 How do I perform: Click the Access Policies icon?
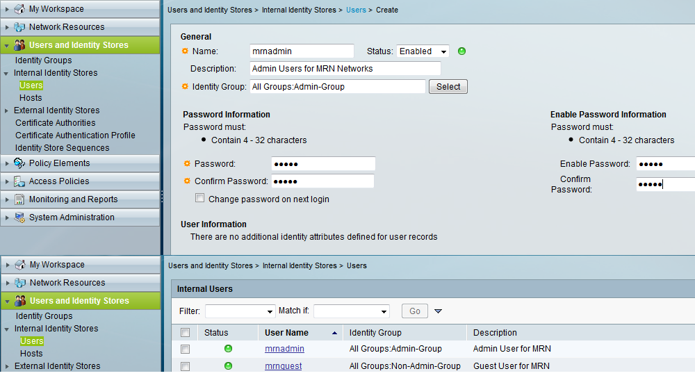coord(19,181)
